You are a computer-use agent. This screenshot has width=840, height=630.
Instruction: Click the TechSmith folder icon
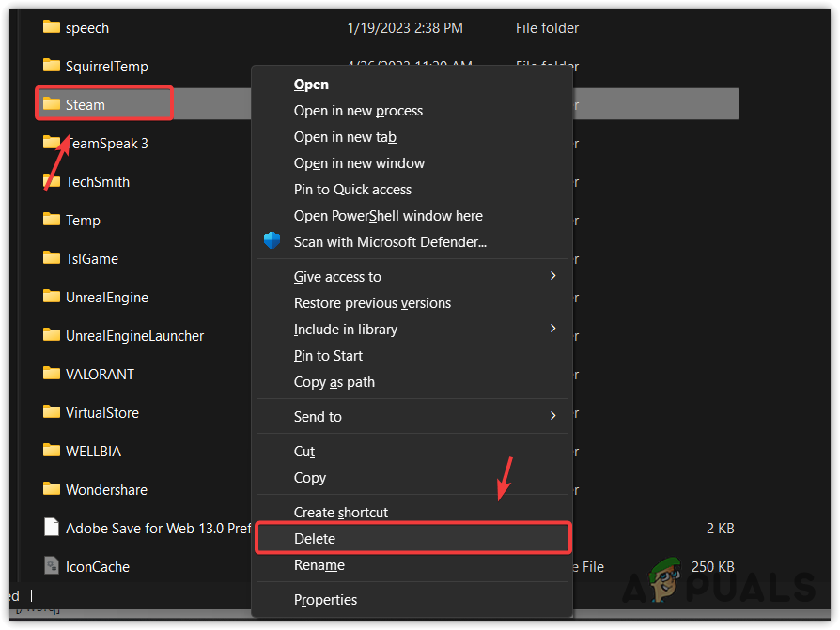(52, 181)
